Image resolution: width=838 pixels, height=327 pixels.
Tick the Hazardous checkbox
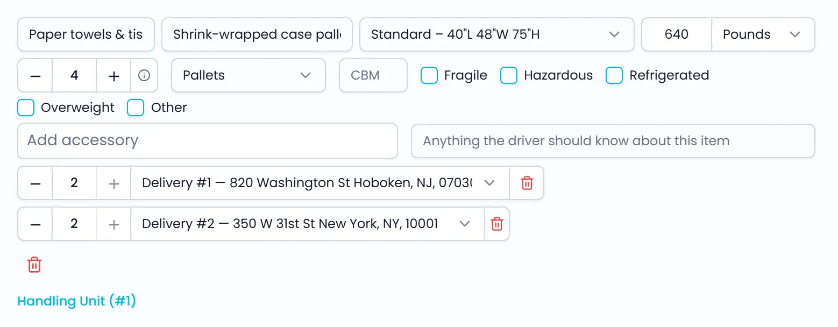[509, 75]
